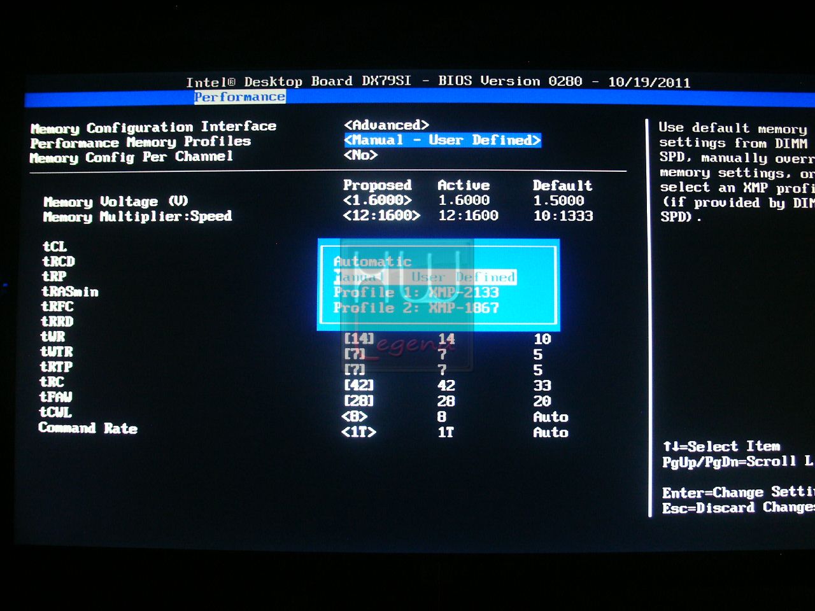The image size is (815, 611).
Task: Click the active tFAW value 28
Action: coord(446,401)
